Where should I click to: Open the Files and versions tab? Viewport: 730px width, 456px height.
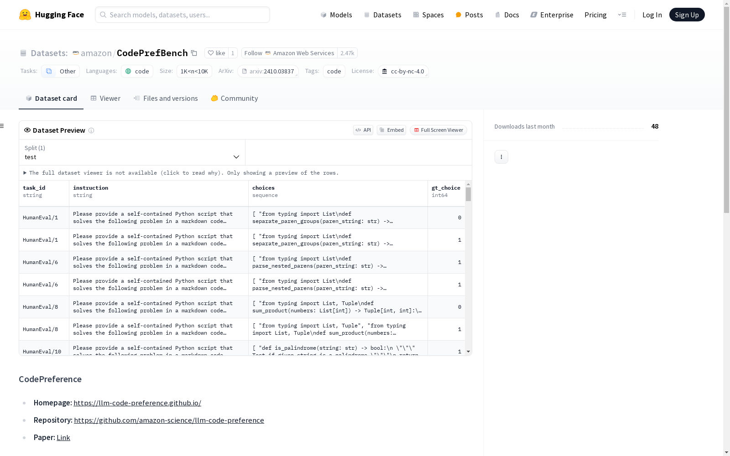[166, 98]
